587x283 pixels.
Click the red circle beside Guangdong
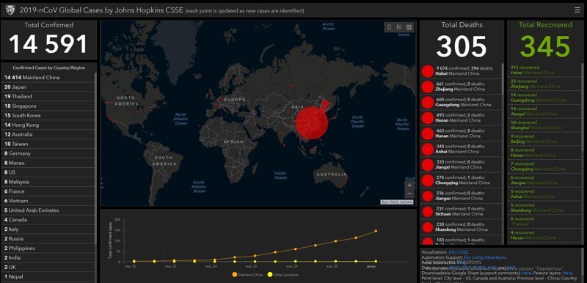[x=428, y=103]
